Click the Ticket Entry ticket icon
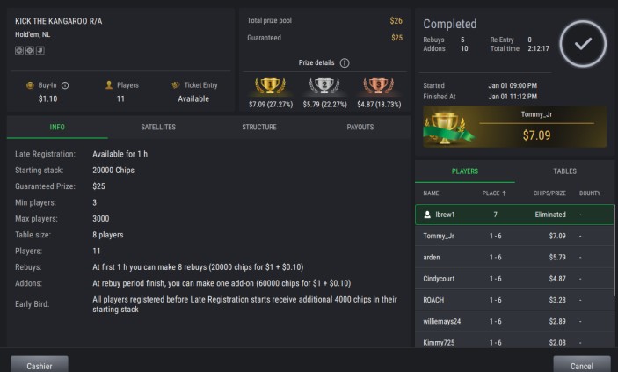Viewport: 618px width, 372px height. (176, 85)
